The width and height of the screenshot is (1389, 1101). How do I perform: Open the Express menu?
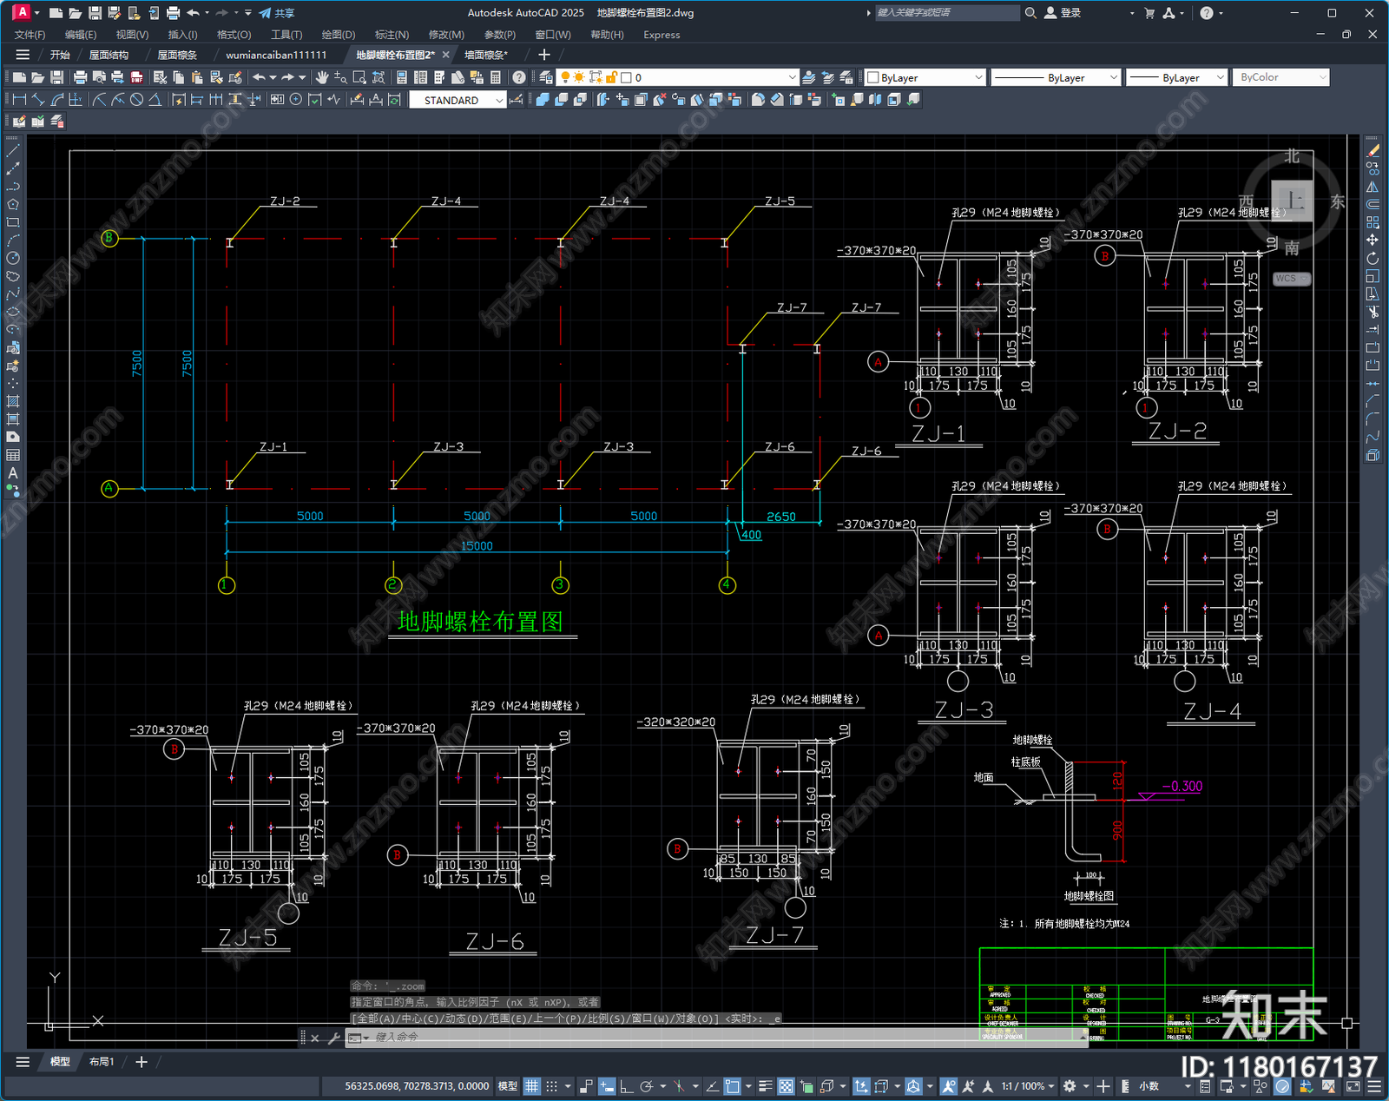(662, 35)
